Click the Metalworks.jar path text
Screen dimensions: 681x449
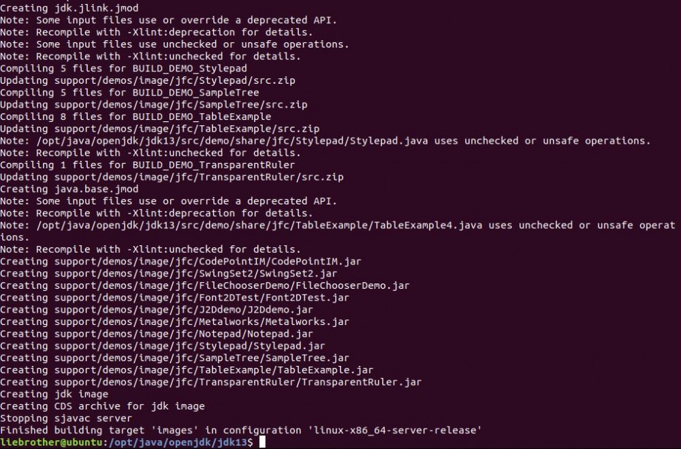pos(199,322)
